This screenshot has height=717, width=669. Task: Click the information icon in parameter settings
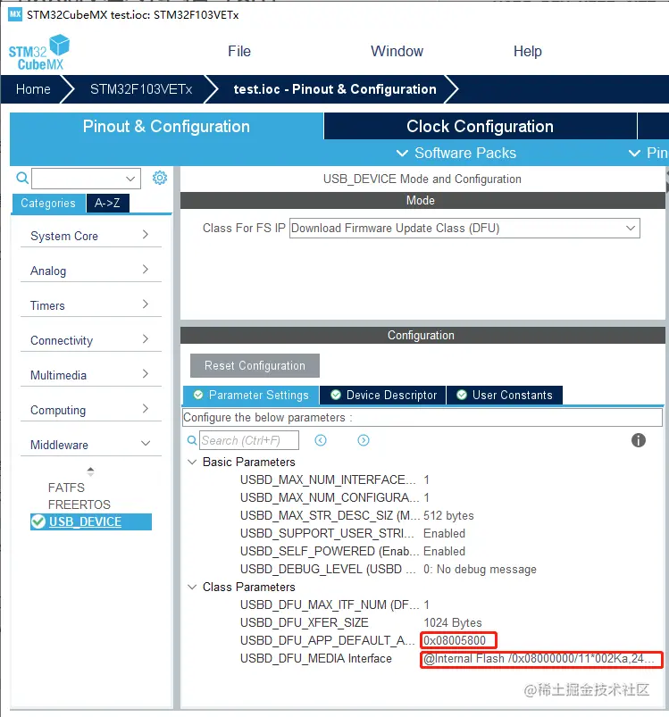click(x=639, y=440)
